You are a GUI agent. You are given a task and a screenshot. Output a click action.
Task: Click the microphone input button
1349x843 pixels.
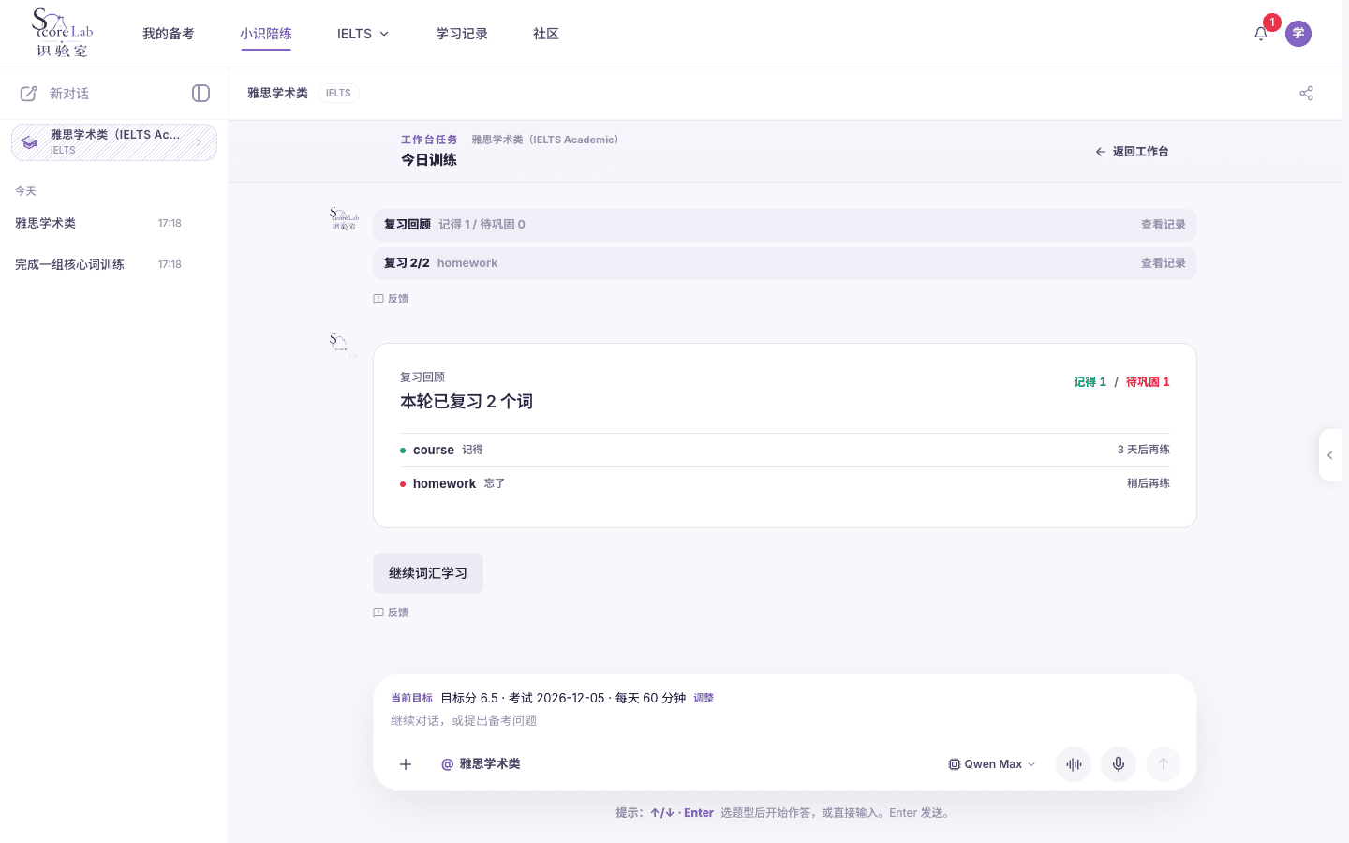click(x=1119, y=764)
